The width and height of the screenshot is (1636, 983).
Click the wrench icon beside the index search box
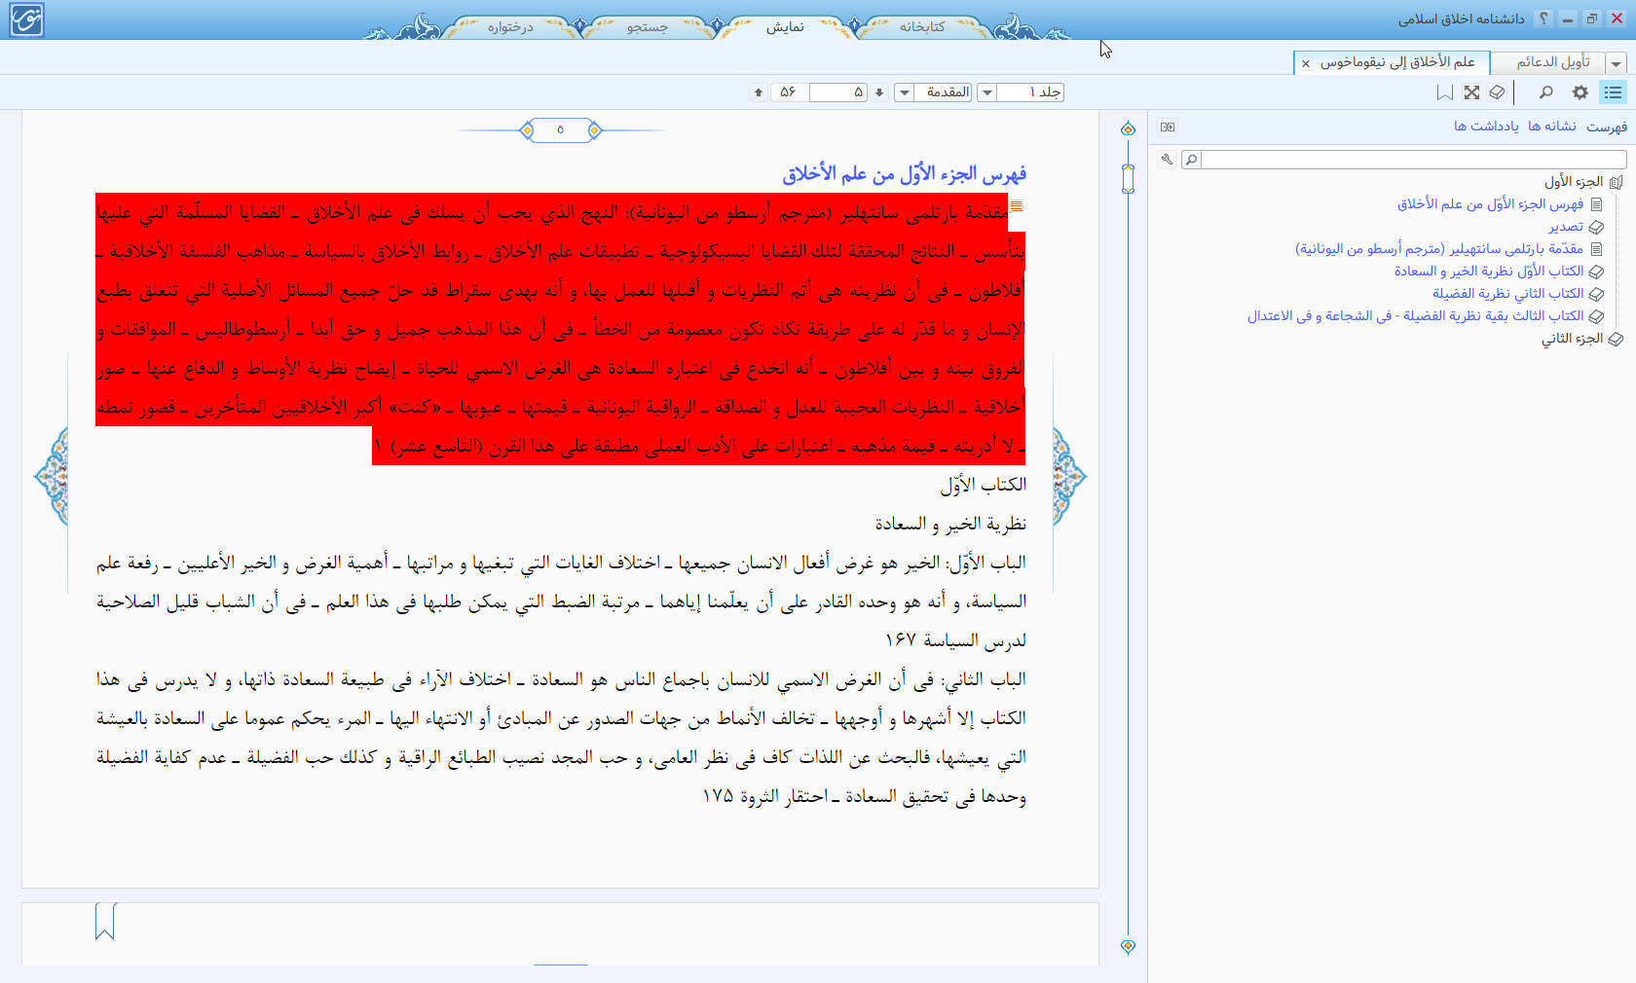[x=1167, y=159]
